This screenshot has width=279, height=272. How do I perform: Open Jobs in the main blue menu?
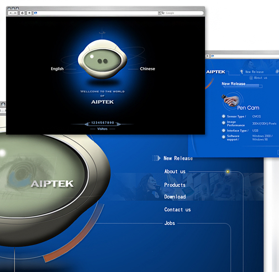tap(170, 223)
